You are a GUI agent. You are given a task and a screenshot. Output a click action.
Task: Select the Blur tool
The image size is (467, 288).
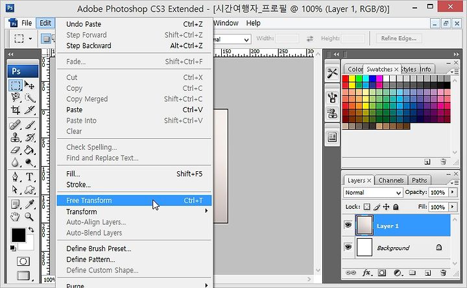tap(15, 162)
